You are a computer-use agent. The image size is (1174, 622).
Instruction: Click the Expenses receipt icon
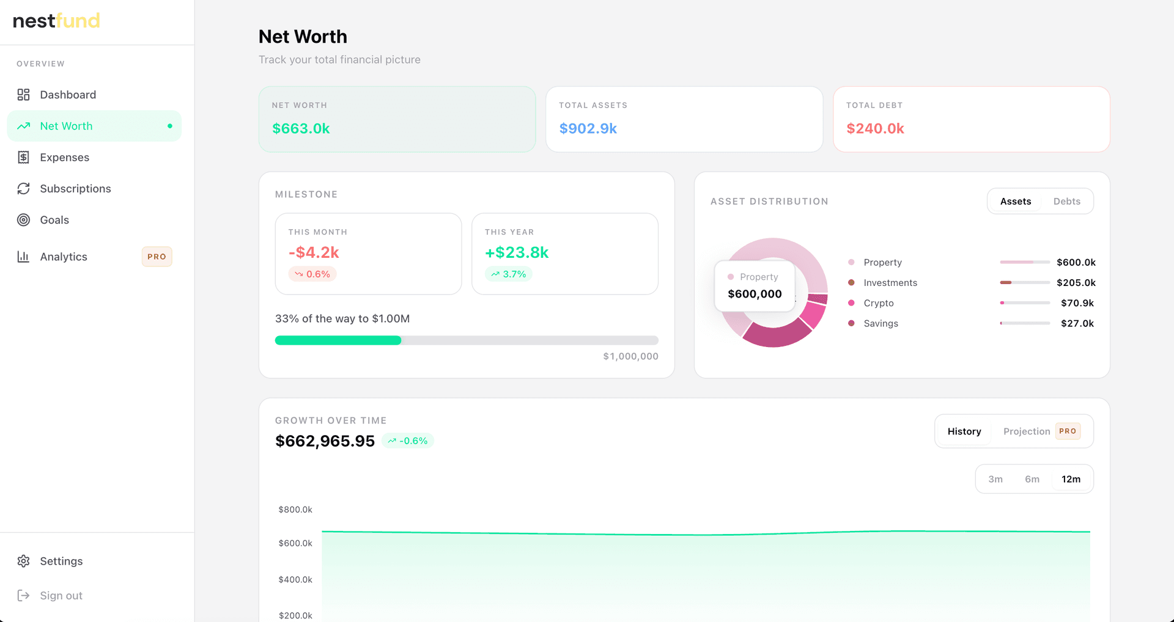point(23,157)
